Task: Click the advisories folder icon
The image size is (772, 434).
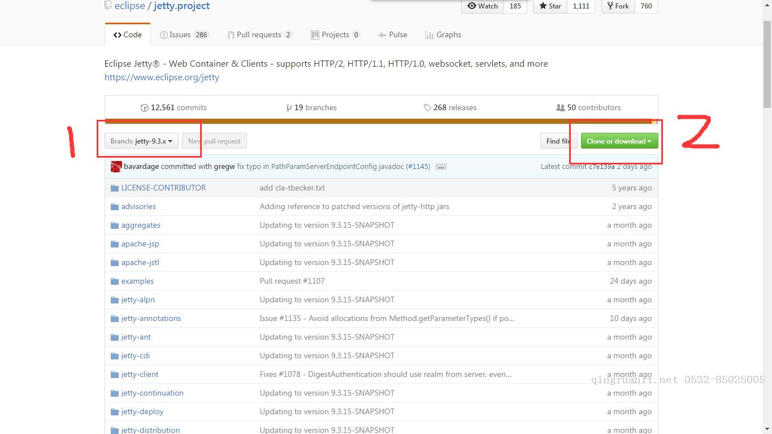Action: coord(115,206)
